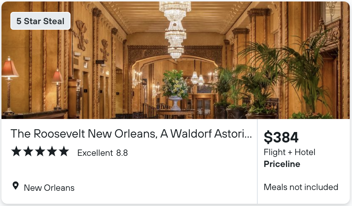Open the Priceline provider link
The image size is (352, 206).
coord(282,164)
